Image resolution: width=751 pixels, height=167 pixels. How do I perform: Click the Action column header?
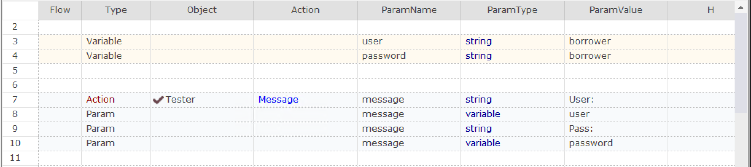(x=305, y=10)
